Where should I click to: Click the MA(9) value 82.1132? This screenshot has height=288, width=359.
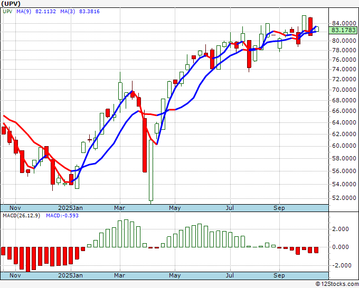click(45, 12)
